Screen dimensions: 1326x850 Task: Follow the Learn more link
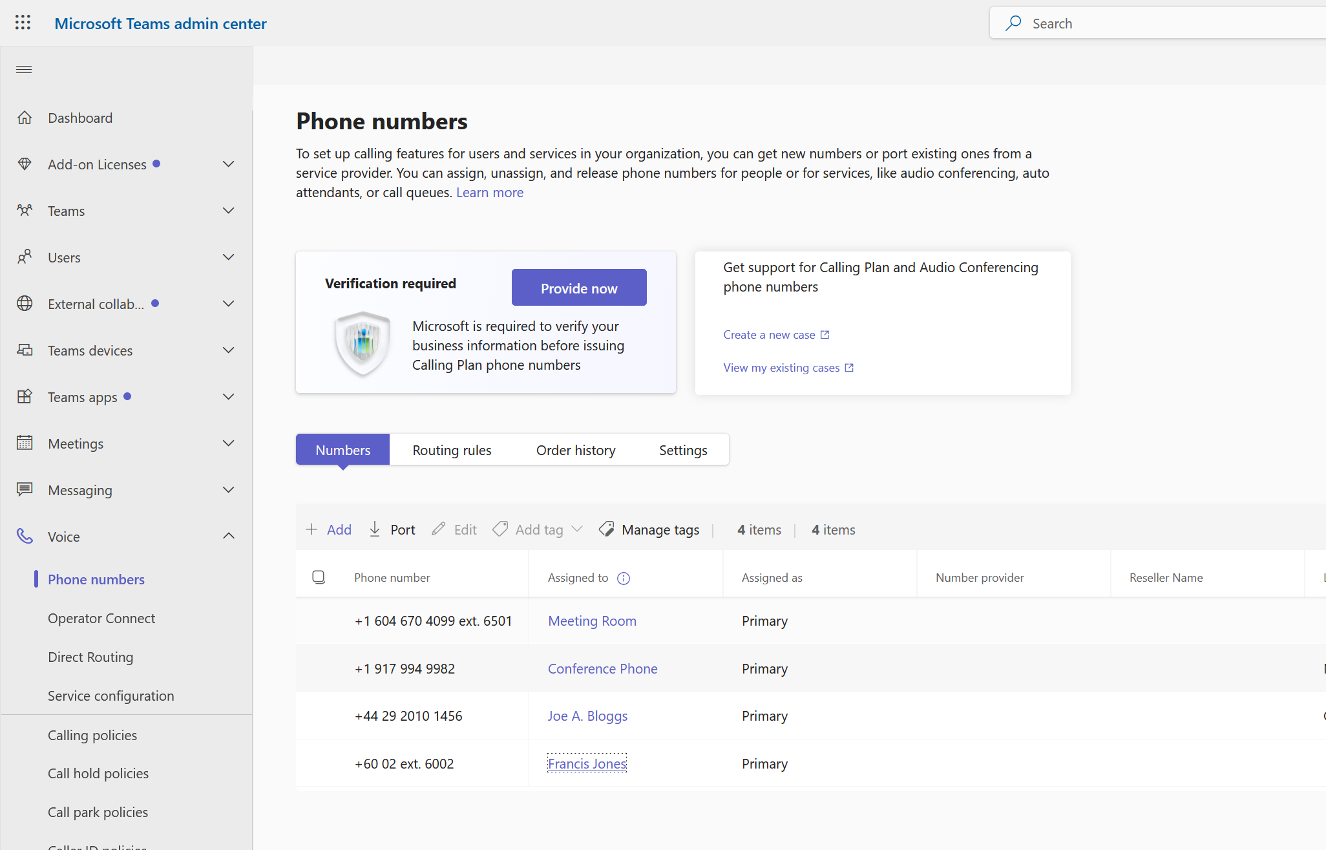click(490, 192)
